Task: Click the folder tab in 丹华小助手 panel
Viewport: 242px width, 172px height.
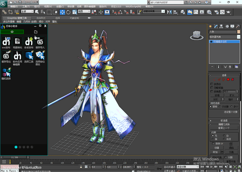Action: pyautogui.click(x=36, y=32)
